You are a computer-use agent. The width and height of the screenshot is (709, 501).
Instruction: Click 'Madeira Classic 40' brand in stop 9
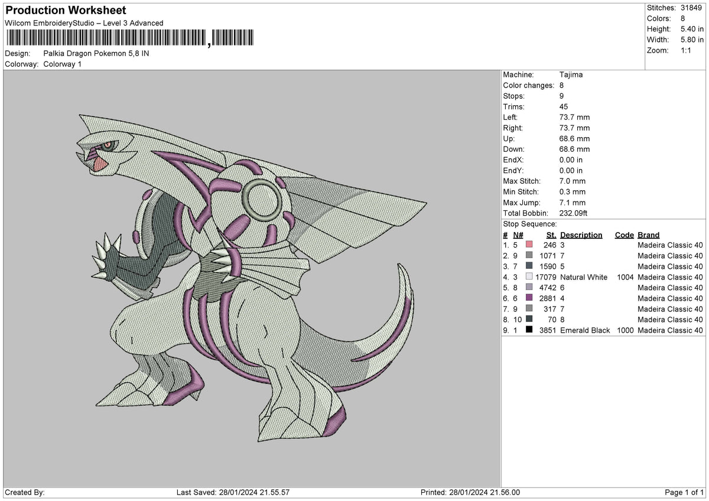pyautogui.click(x=671, y=330)
